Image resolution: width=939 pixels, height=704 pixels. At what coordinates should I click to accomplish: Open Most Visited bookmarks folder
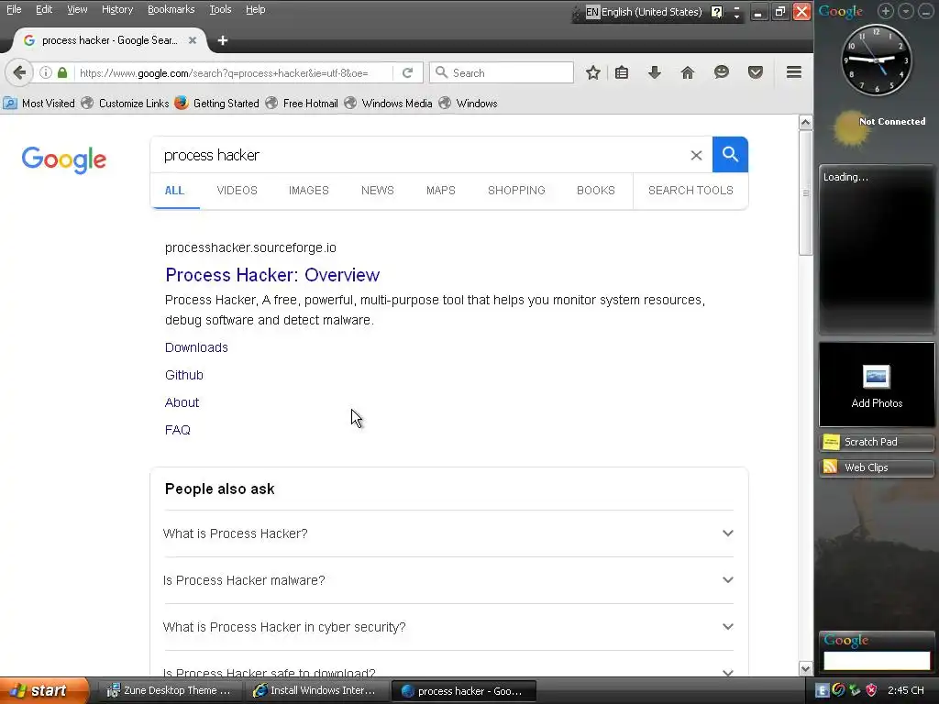tap(39, 104)
